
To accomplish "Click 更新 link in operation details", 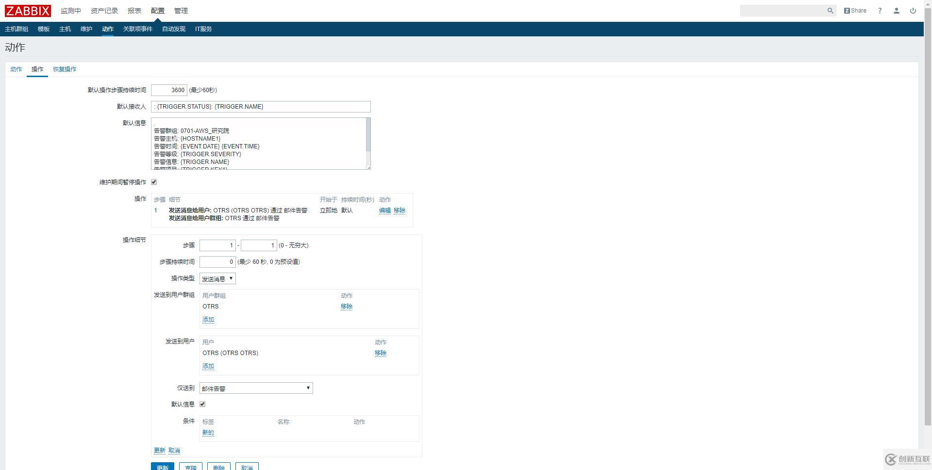I will pyautogui.click(x=160, y=451).
